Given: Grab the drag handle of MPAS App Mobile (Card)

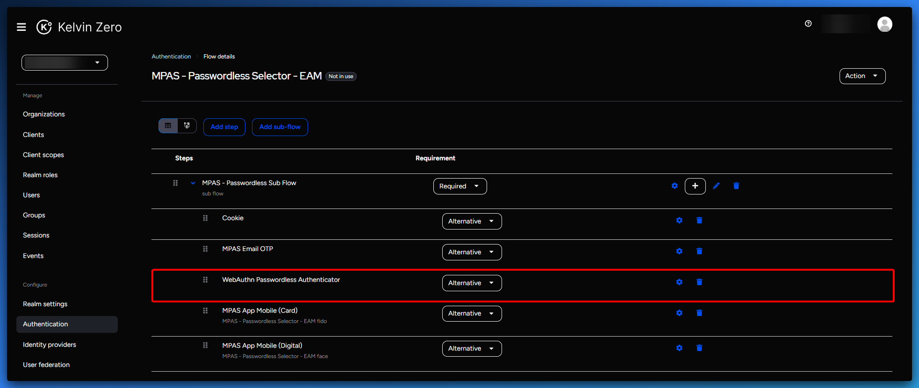Looking at the screenshot, I should pyautogui.click(x=205, y=310).
